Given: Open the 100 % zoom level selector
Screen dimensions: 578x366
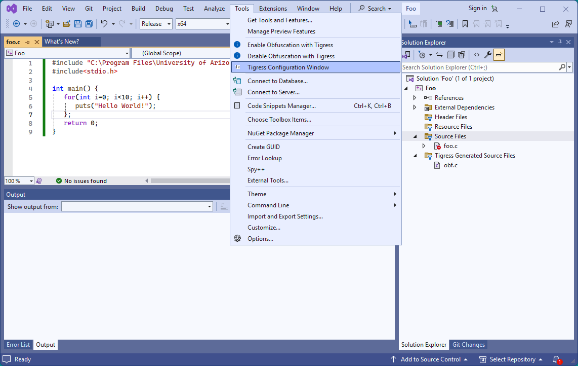Looking at the screenshot, I should (x=19, y=181).
